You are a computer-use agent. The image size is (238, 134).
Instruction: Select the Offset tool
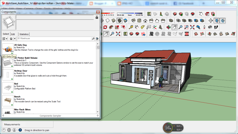point(123,27)
